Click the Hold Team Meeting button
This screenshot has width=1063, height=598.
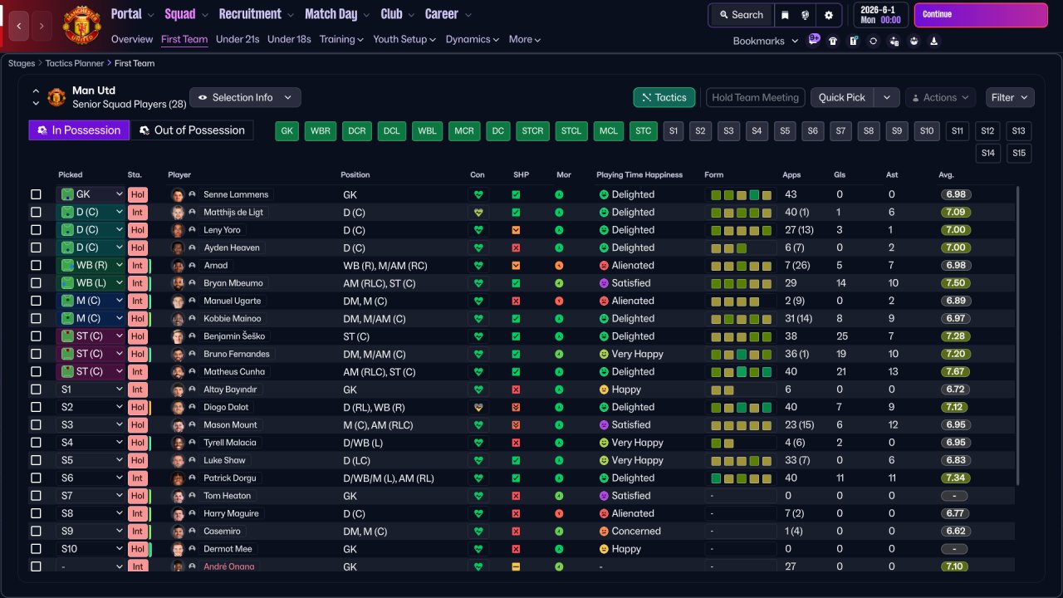tap(756, 97)
